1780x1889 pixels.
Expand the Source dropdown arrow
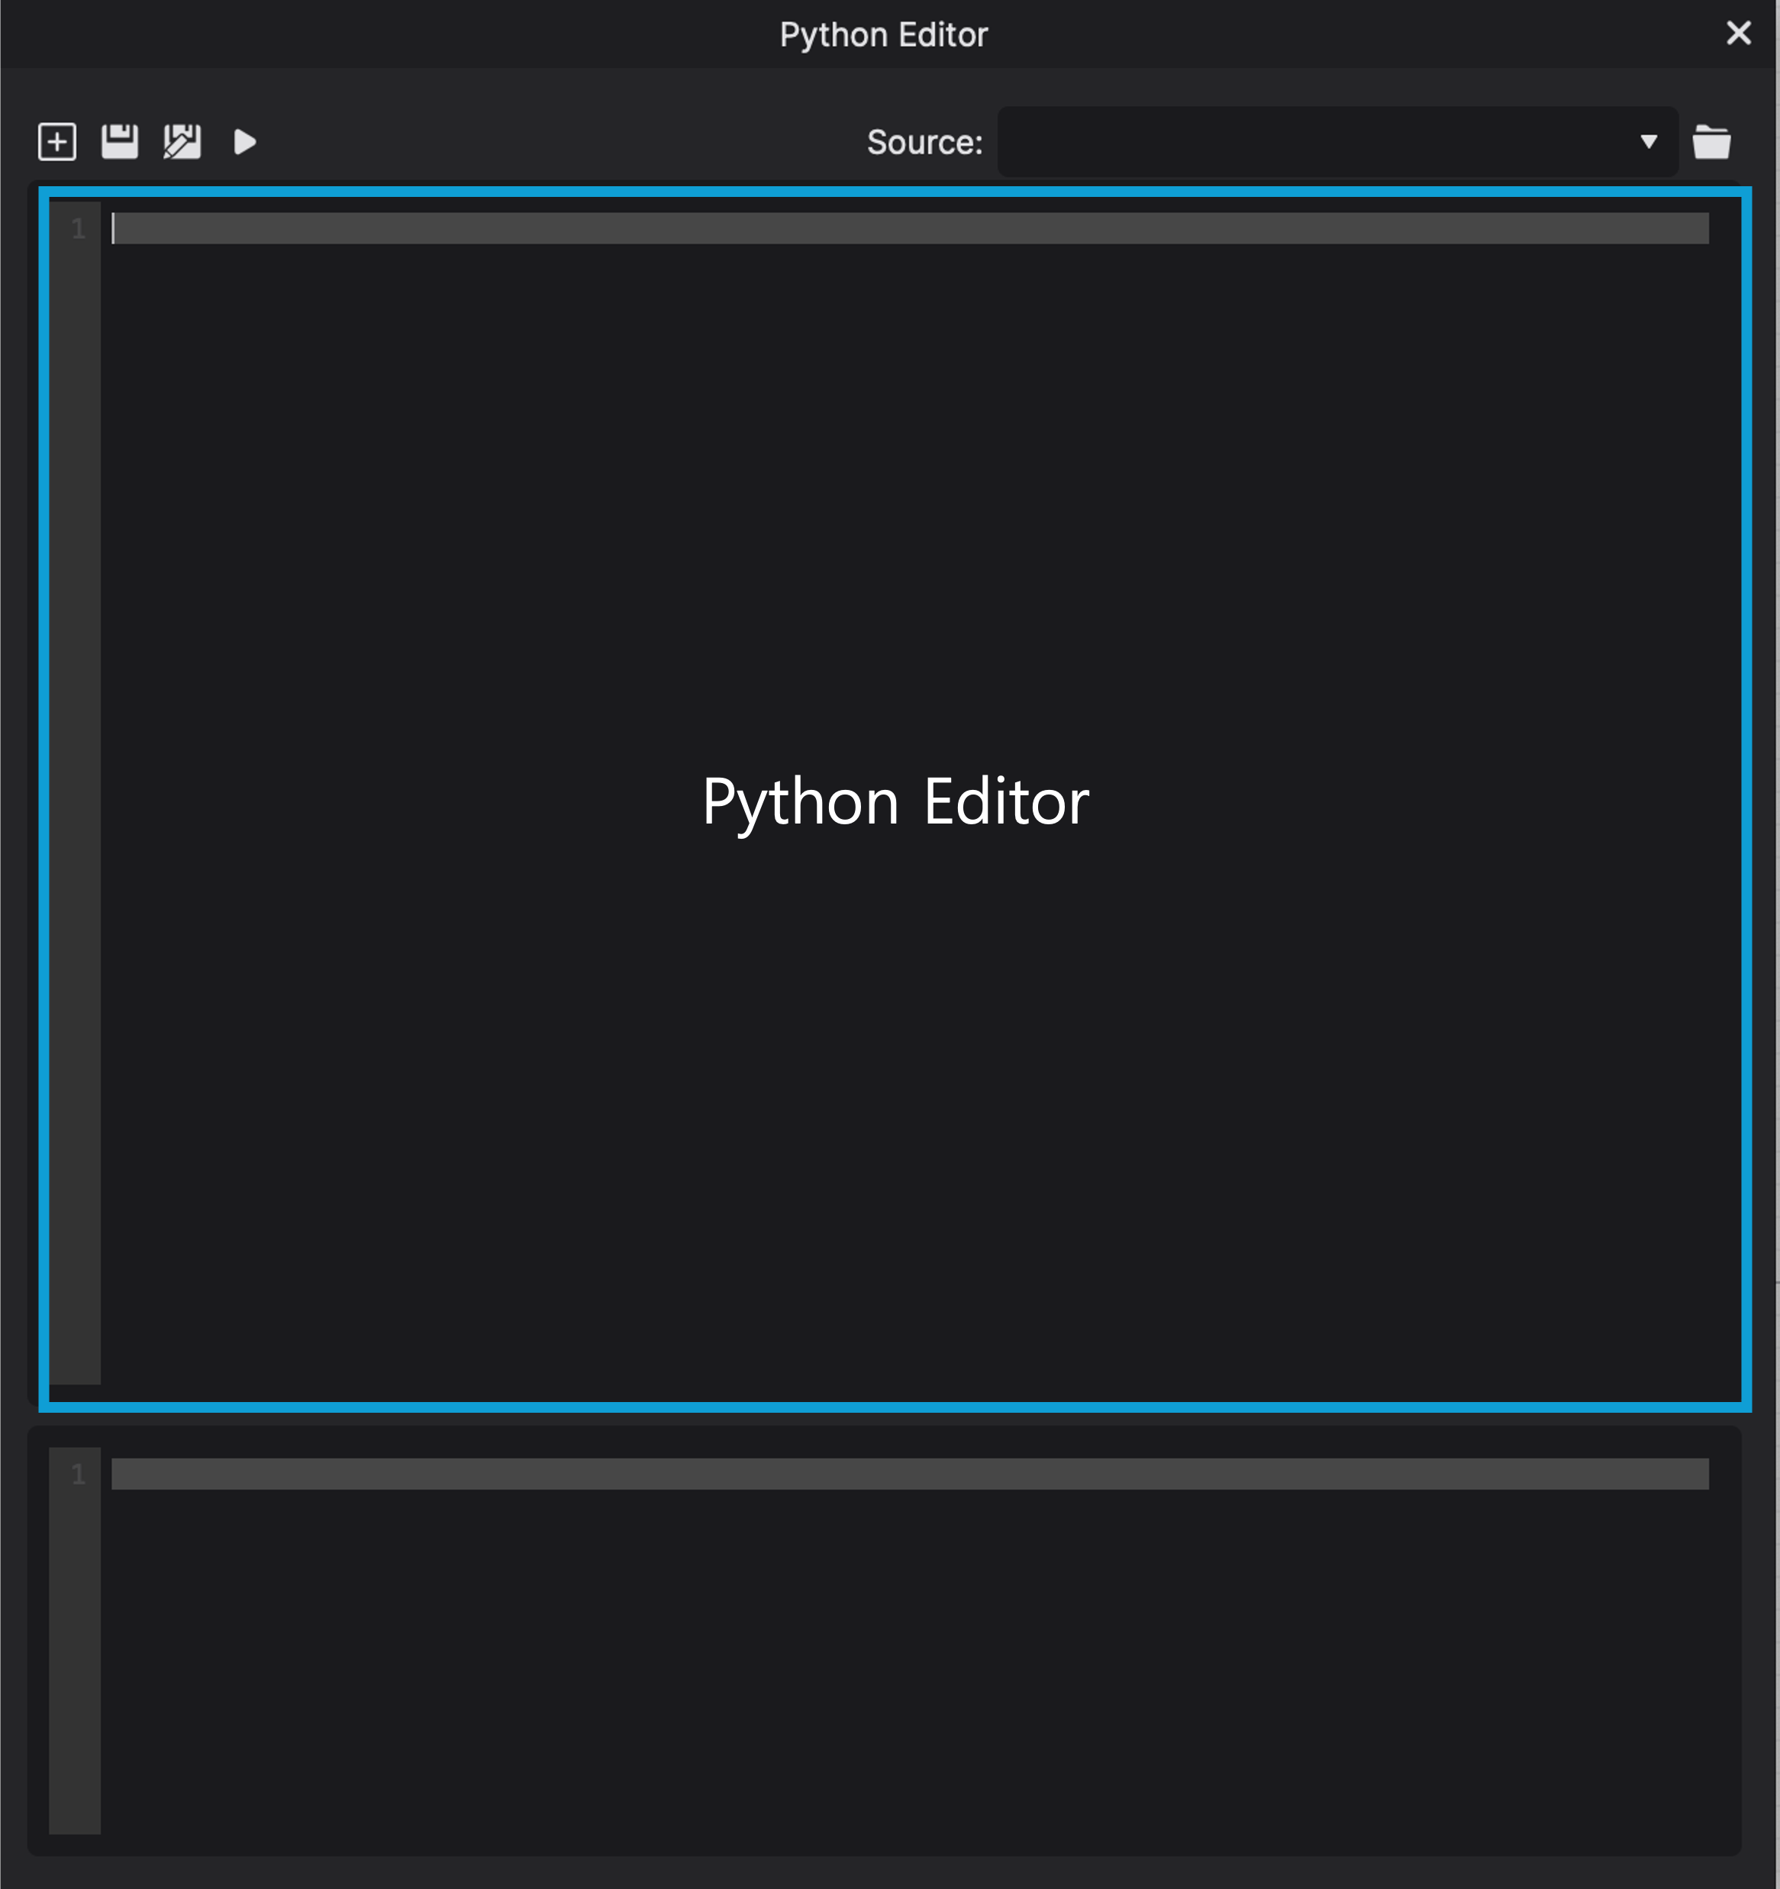(1648, 142)
